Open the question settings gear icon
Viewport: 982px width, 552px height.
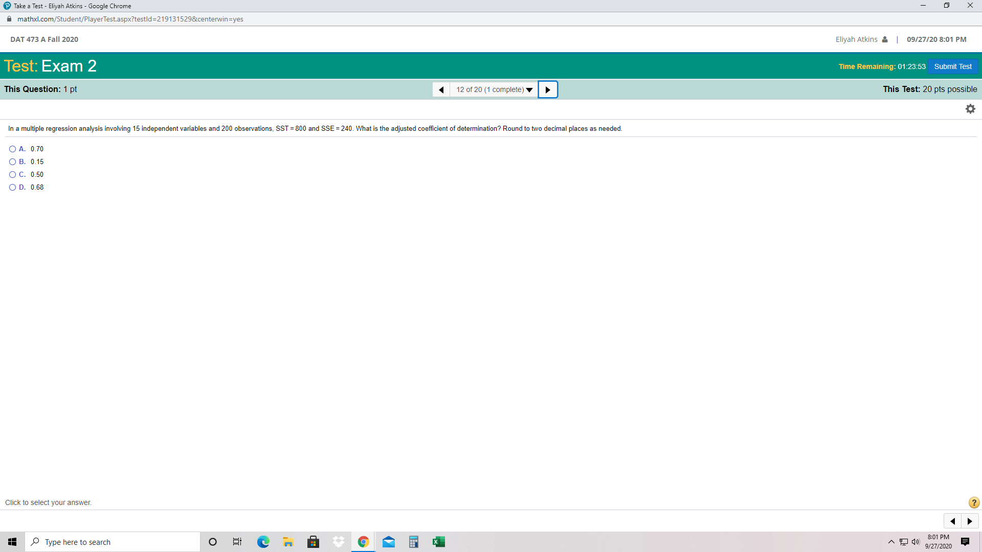(x=970, y=108)
